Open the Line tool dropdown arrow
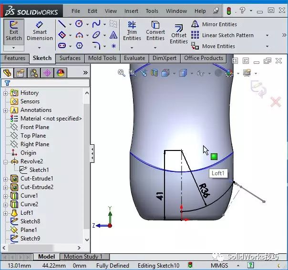This screenshot has height=270, width=288. point(71,24)
